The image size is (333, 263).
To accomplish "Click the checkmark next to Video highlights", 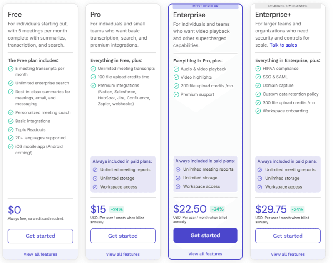I will pos(177,77).
